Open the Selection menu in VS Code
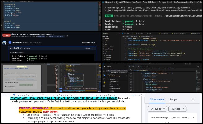This screenshot has width=203, height=124. coord(113,64)
